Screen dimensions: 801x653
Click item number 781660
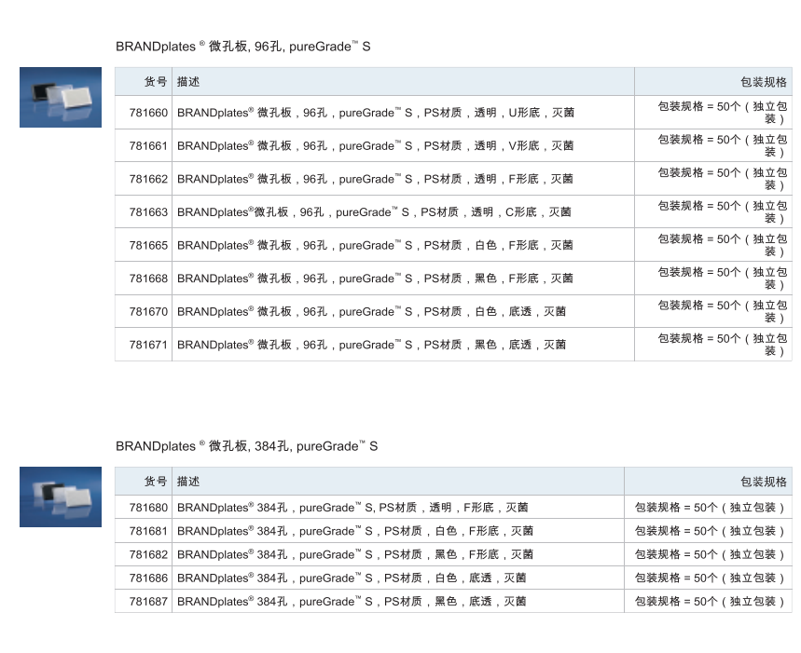pos(148,113)
